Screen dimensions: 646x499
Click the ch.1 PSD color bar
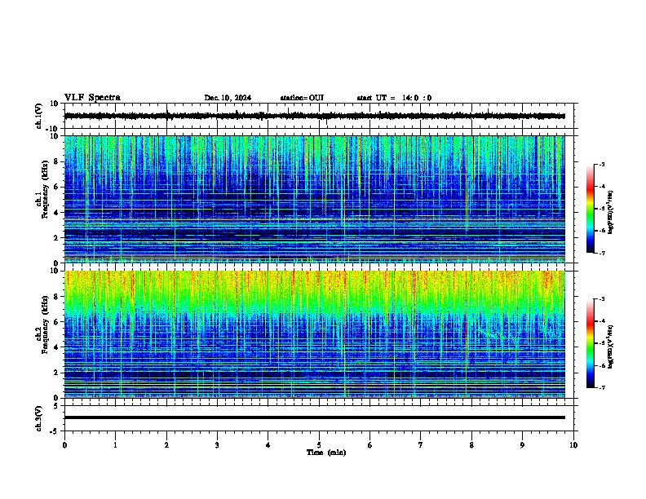(x=591, y=209)
